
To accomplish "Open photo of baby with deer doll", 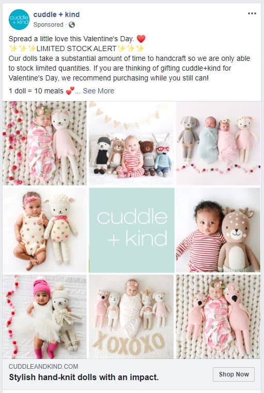I will [x=218, y=230].
